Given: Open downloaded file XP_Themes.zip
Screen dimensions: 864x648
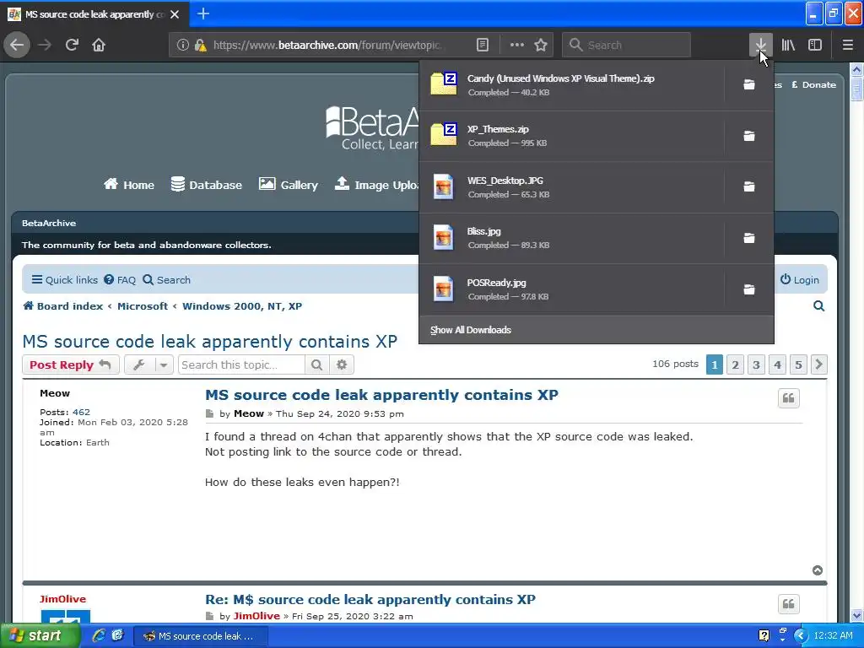Looking at the screenshot, I should click(571, 136).
